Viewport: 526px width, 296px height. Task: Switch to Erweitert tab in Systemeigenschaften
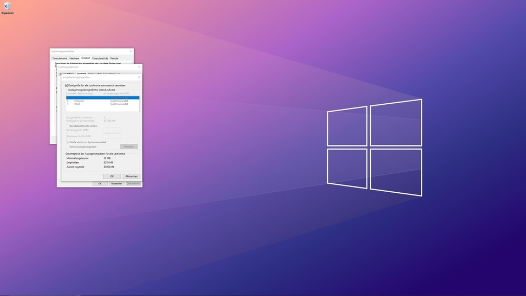tap(86, 58)
